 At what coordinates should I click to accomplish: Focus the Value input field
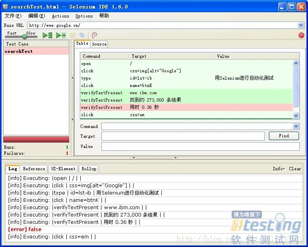click(x=200, y=146)
